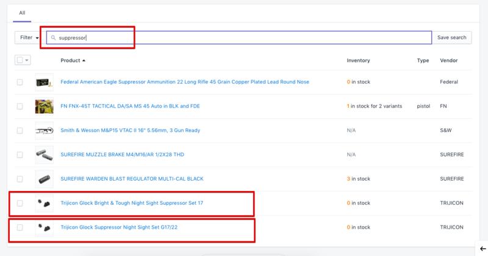Click the Inventory column header
The image size is (488, 256).
coord(358,61)
